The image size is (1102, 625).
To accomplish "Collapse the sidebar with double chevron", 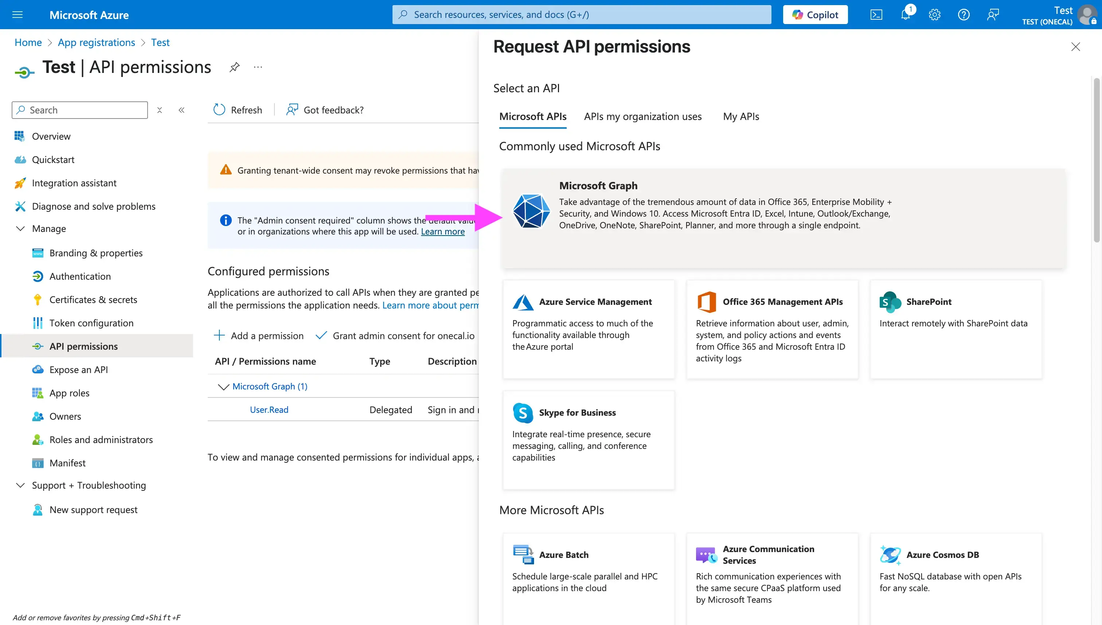I will (181, 110).
